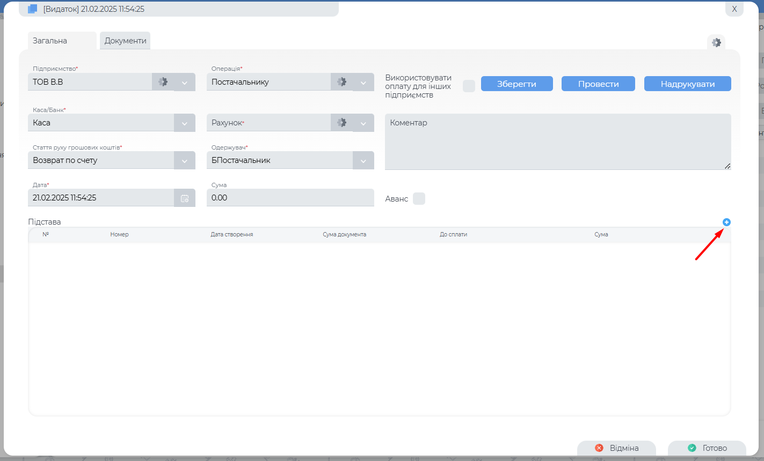Screen dimensions: 764x461
Task: Click the gear icon in Рахунок field
Action: point(341,123)
